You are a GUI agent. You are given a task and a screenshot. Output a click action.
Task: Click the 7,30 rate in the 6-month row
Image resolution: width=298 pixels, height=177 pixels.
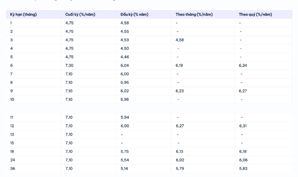pos(69,65)
